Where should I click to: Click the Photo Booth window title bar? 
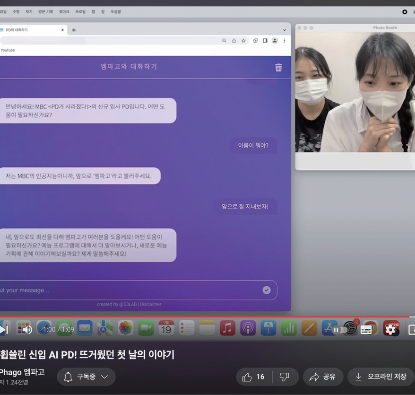click(x=355, y=28)
